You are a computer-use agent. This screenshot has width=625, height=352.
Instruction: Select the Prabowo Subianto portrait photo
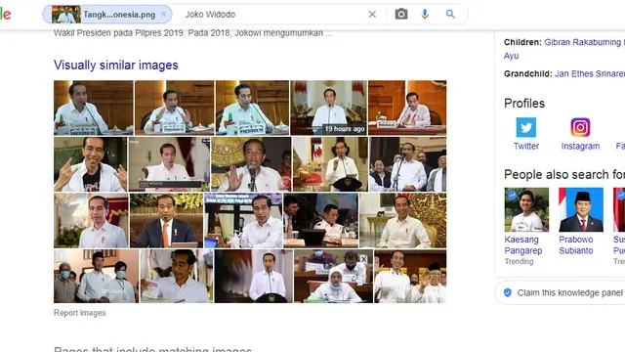tap(581, 209)
